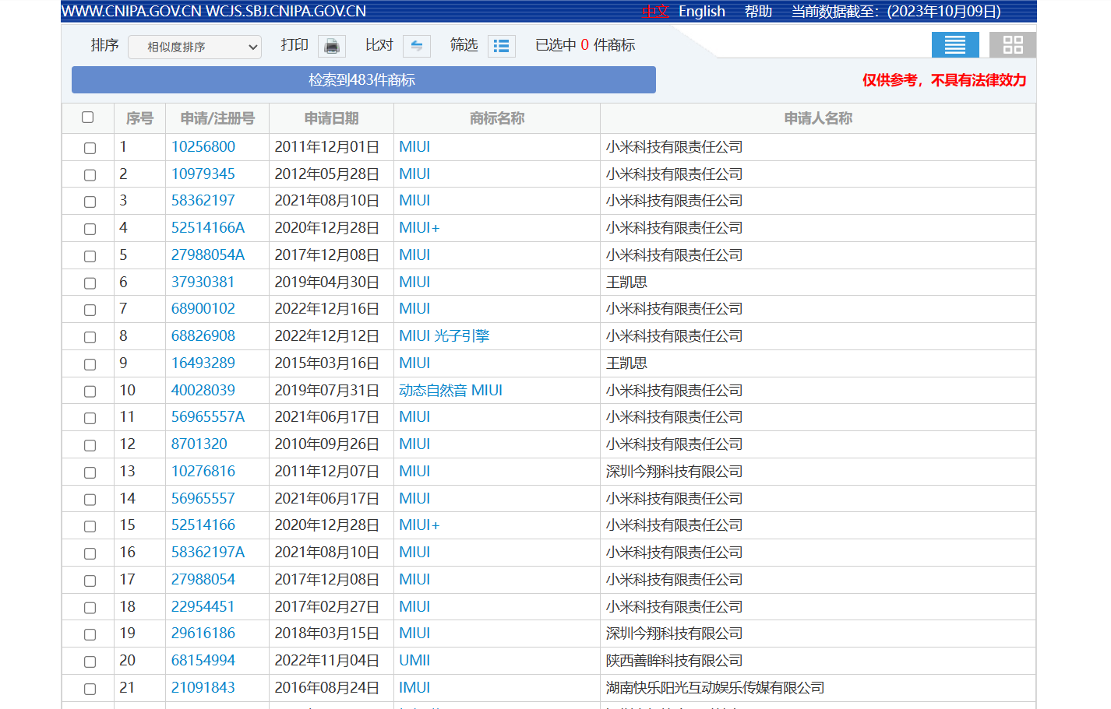Check the box for row 21 IMUI

pyautogui.click(x=90, y=689)
